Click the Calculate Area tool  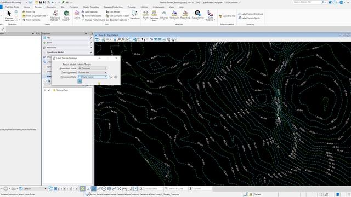tap(154, 16)
